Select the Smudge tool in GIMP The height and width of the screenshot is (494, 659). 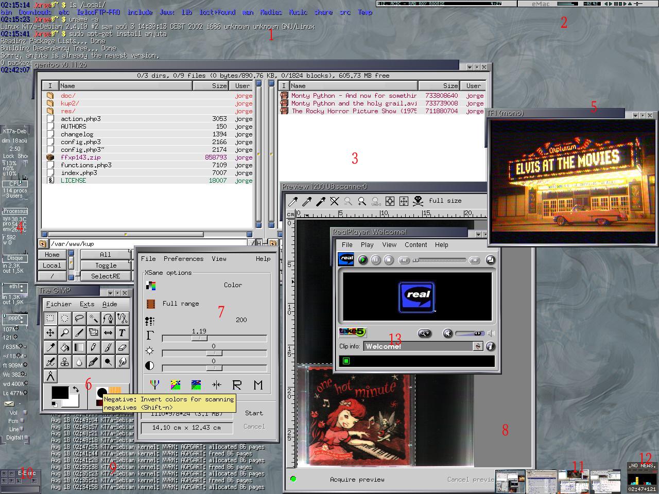coord(122,362)
